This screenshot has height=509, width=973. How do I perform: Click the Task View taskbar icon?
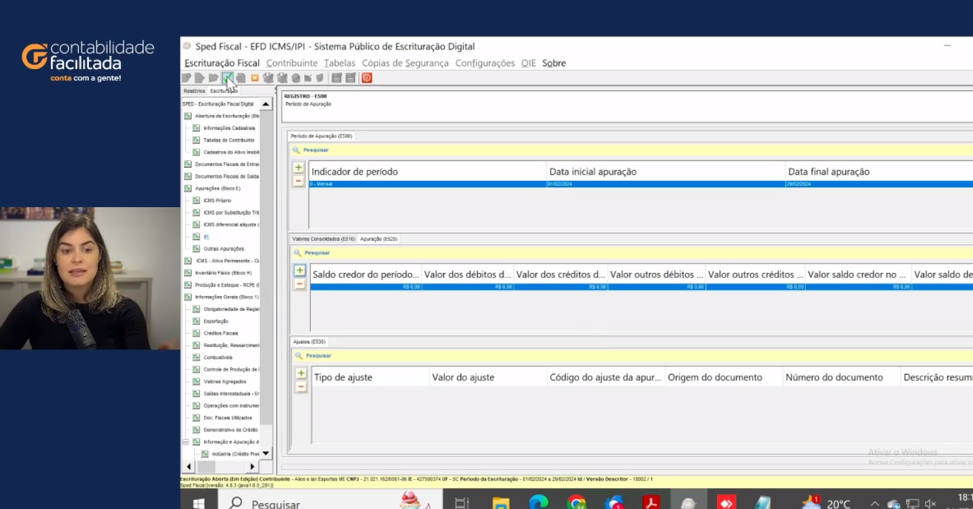pos(462,504)
